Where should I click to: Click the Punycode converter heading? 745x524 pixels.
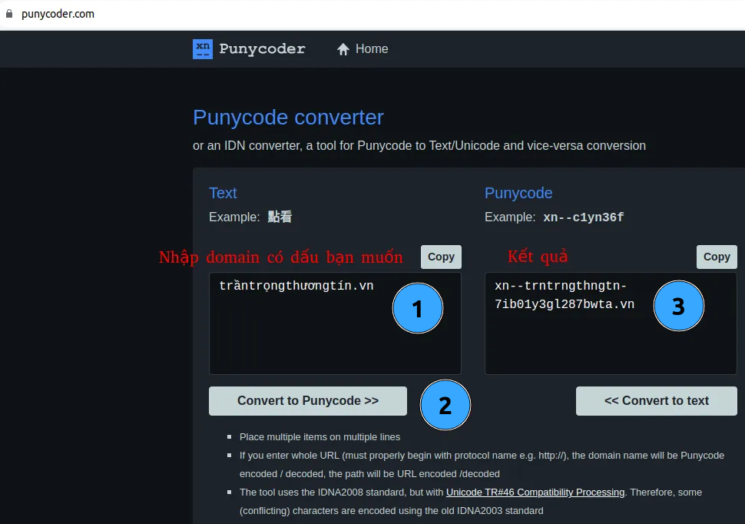[x=288, y=118]
